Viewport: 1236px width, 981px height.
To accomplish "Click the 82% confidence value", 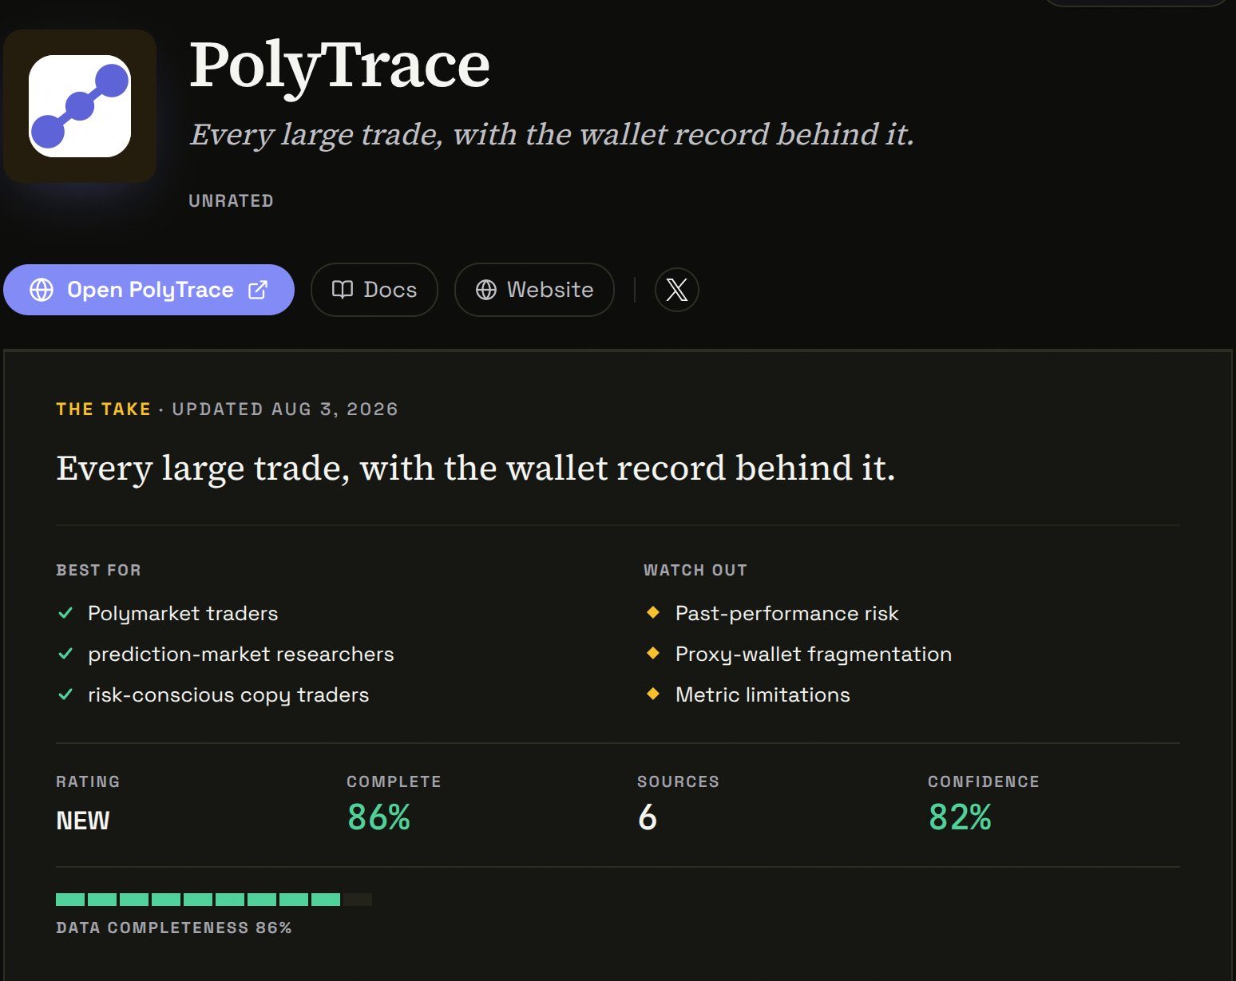I will coord(960,817).
